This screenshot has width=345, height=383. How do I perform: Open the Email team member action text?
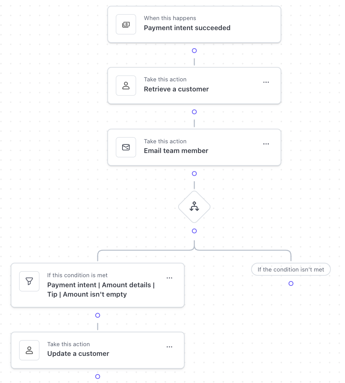[176, 151]
